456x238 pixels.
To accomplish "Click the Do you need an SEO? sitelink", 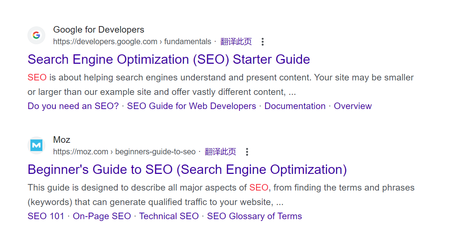I will 73,106.
